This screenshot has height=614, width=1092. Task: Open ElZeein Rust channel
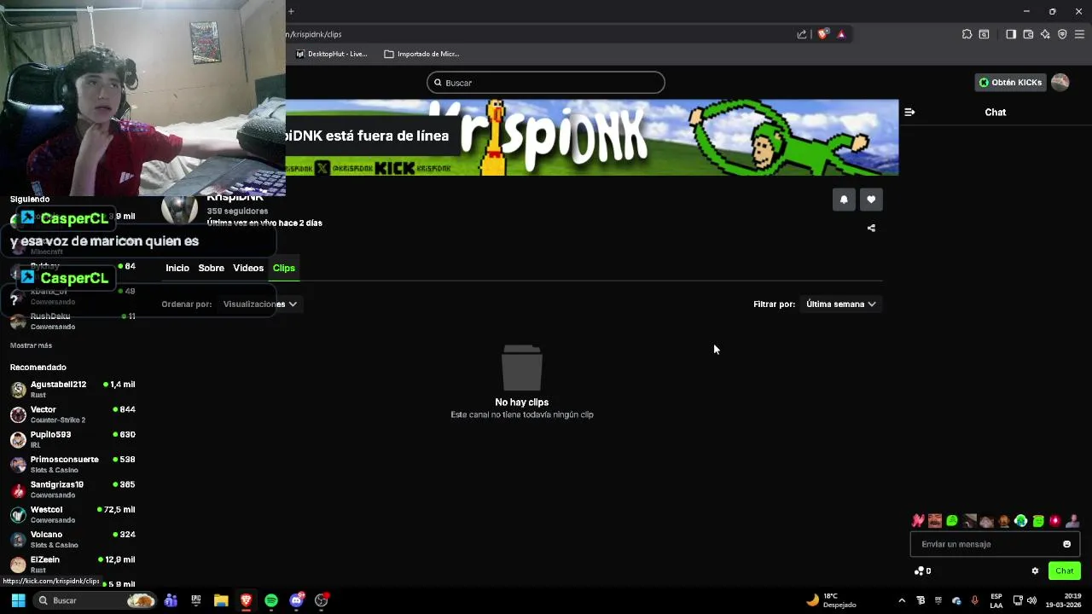pyautogui.click(x=73, y=564)
